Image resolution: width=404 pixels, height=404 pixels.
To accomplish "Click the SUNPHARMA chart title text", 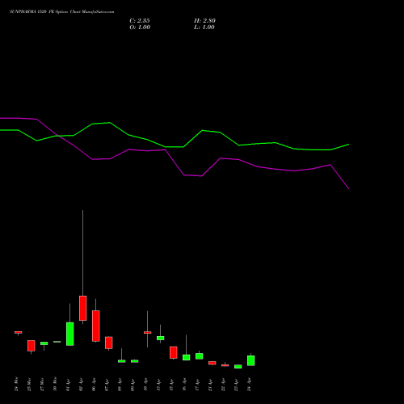I will click(x=61, y=12).
